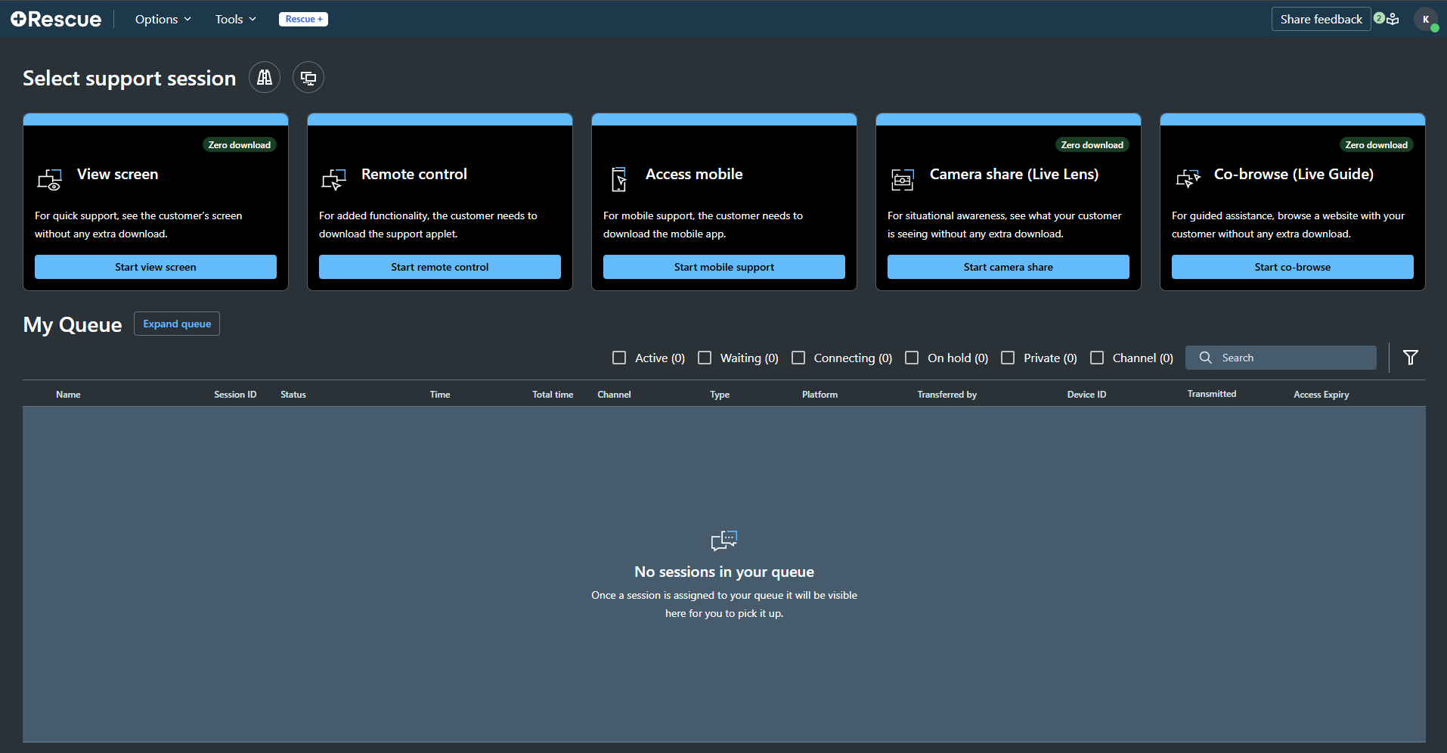Start a mobile support session
The height and width of the screenshot is (753, 1447).
tap(724, 267)
